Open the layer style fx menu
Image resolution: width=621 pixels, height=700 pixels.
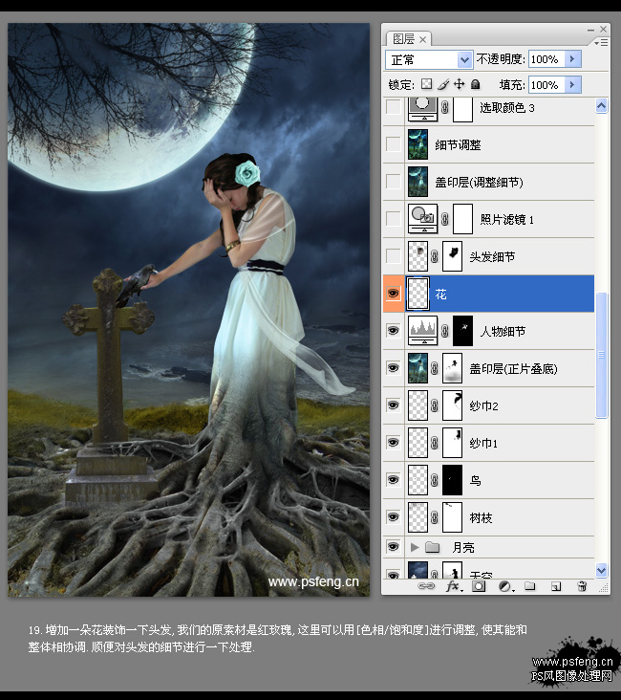[454, 586]
